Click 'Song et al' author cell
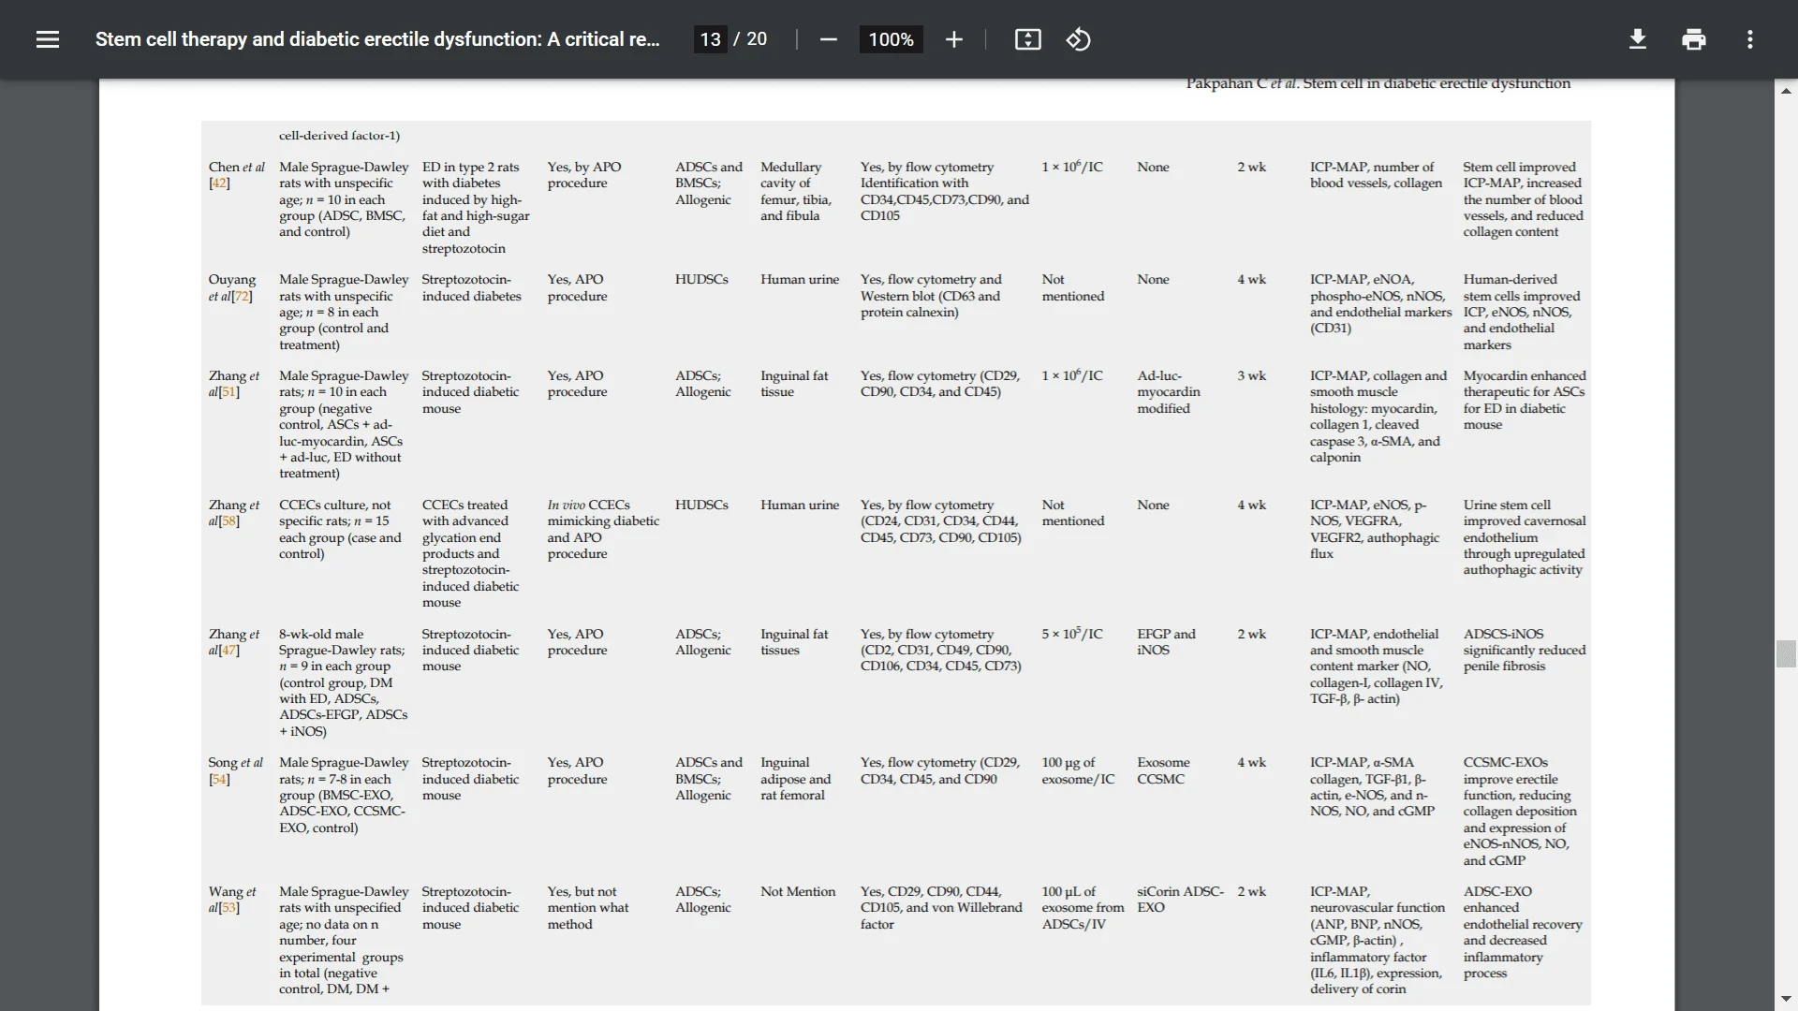Screen dimensions: 1798x1011 pos(235,770)
